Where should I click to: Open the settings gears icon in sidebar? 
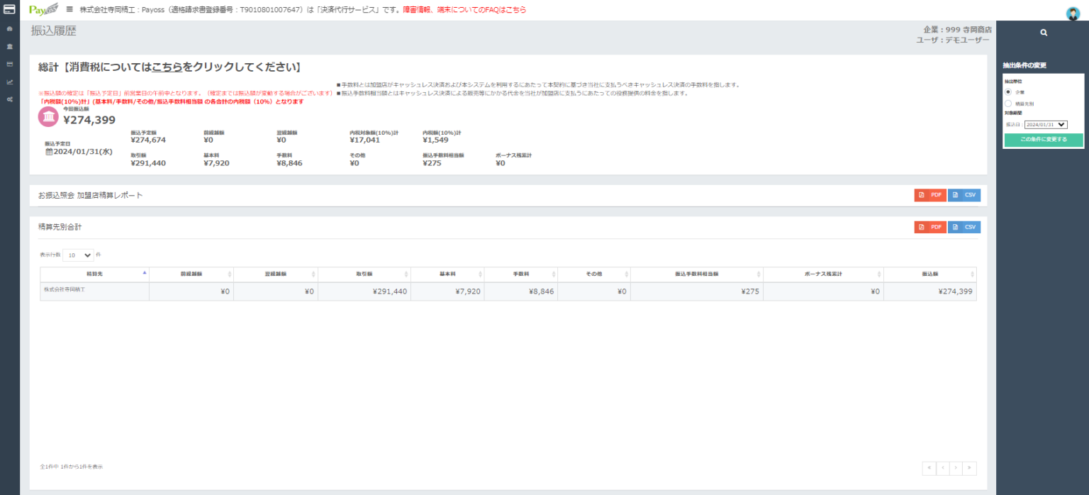click(9, 99)
